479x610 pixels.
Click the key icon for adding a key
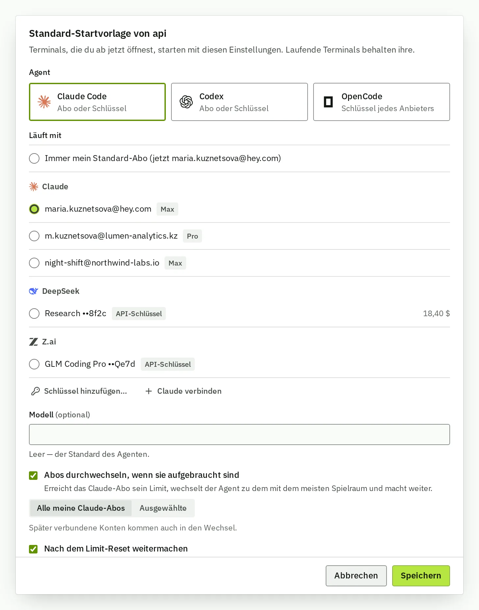pos(35,391)
